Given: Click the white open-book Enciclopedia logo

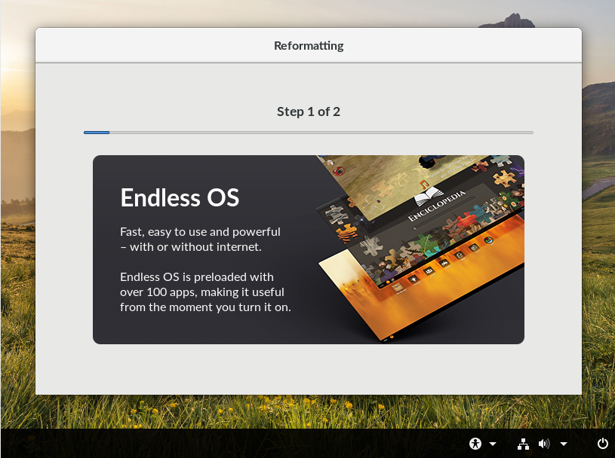Looking at the screenshot, I should coord(429,196).
